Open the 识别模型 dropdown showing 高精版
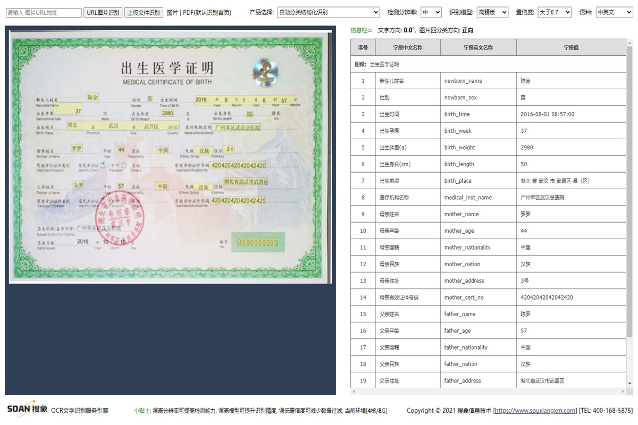 [492, 12]
